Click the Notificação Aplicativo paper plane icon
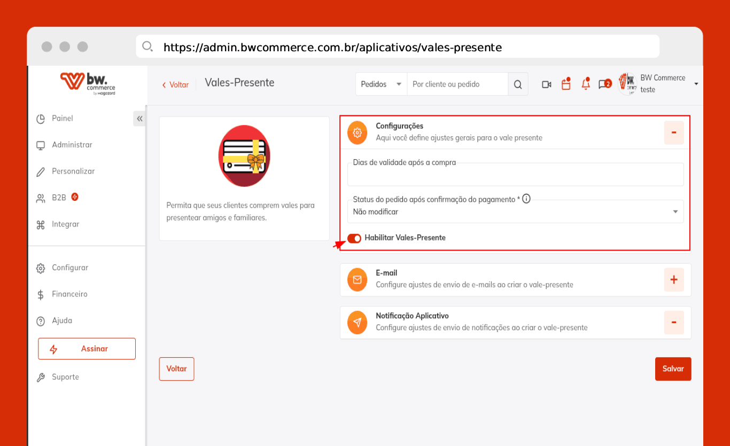This screenshot has height=446, width=730. click(x=357, y=323)
